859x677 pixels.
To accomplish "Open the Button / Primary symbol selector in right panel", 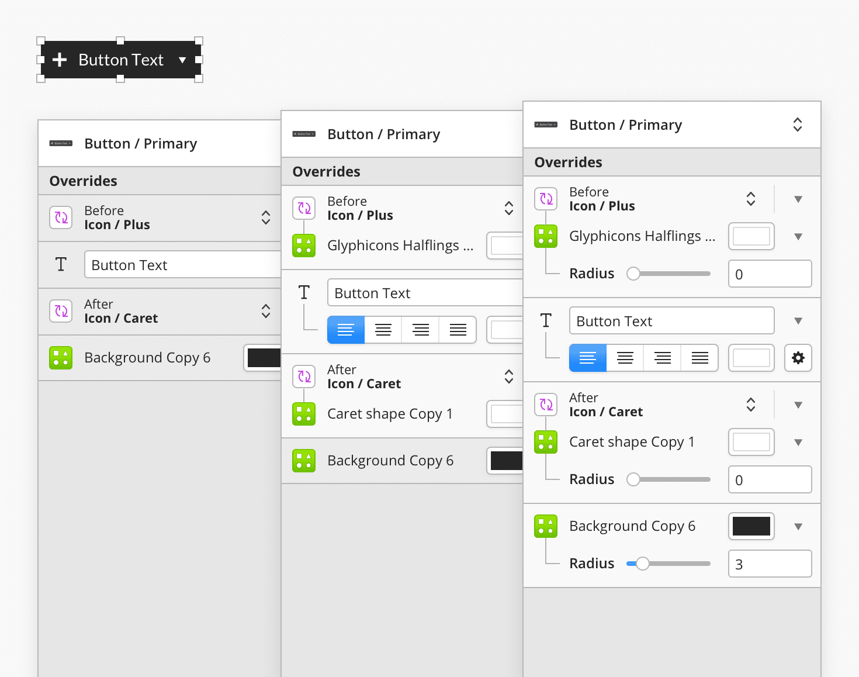I will (x=797, y=125).
